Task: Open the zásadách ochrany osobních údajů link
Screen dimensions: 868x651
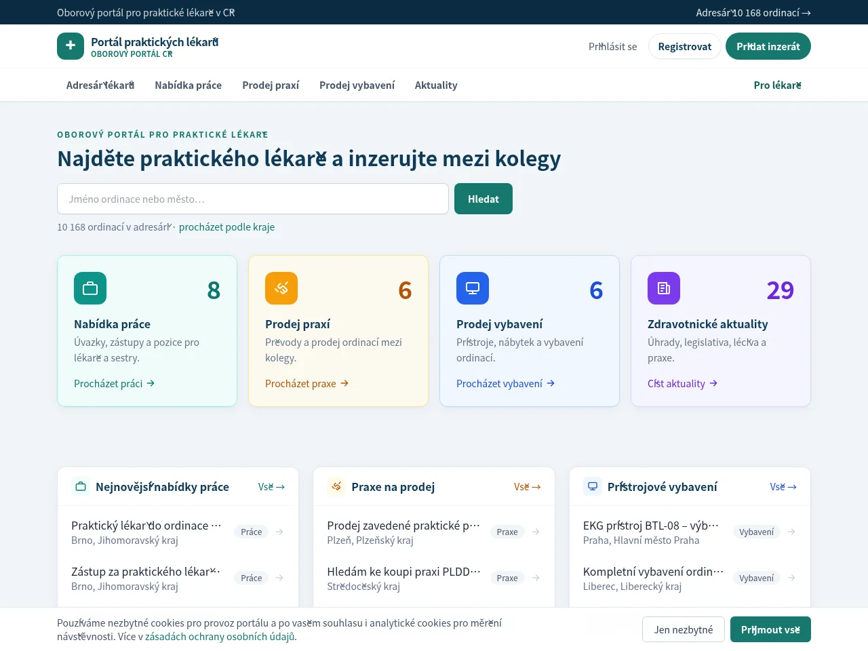Action: coord(221,636)
